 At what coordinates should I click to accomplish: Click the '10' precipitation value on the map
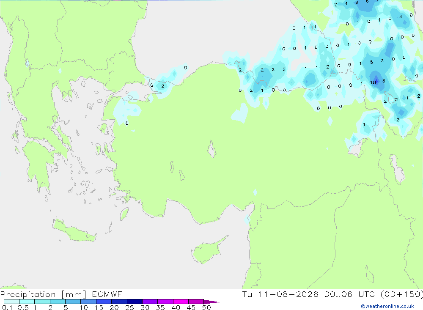tap(373, 82)
